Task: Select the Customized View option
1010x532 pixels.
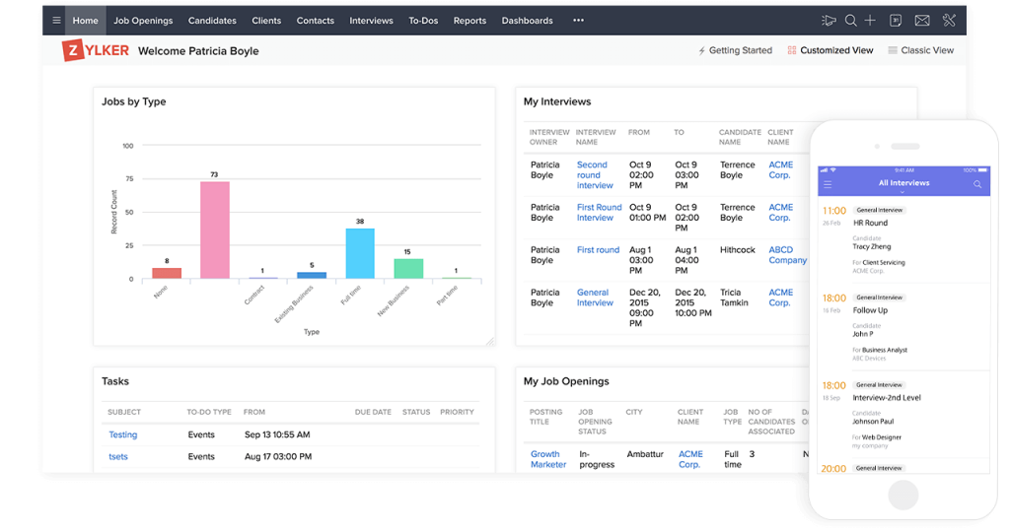Action: click(x=830, y=50)
